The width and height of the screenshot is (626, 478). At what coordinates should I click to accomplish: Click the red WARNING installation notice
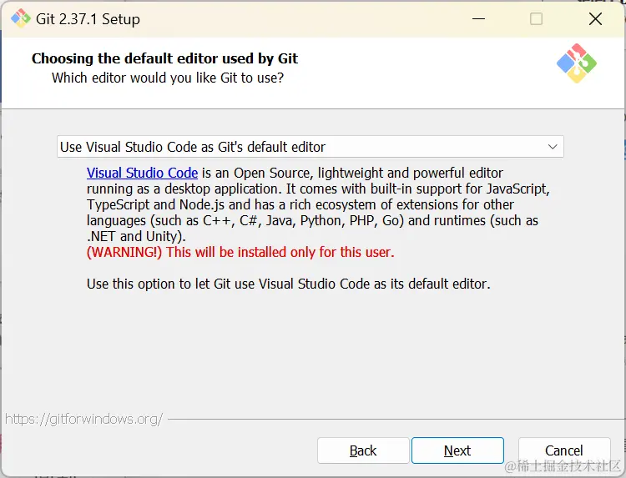240,252
